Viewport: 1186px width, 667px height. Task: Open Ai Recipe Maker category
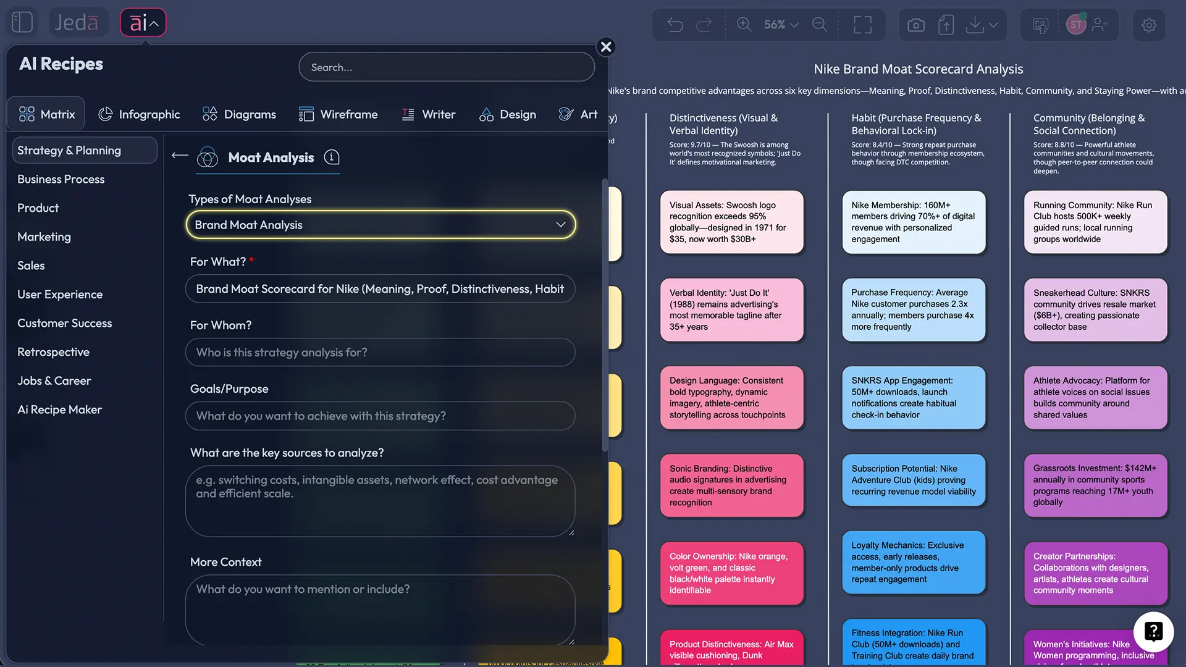[59, 409]
